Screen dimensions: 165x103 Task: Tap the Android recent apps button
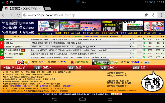(111, 99)
